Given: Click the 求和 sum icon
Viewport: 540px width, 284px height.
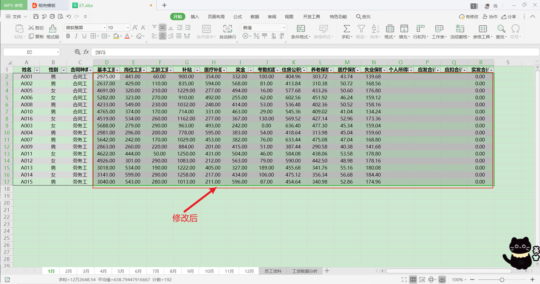Looking at the screenshot, I should pos(347,29).
